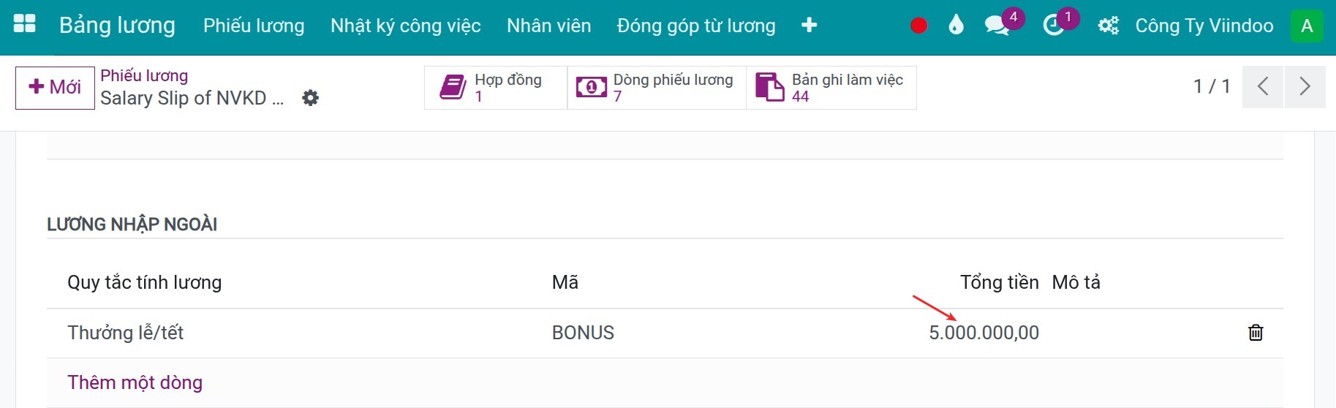Open the Công Ty Viindoo company switcher
The image size is (1336, 408).
click(1204, 26)
